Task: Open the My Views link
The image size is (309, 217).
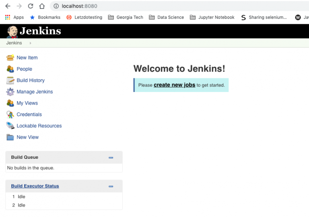Action: tap(27, 103)
